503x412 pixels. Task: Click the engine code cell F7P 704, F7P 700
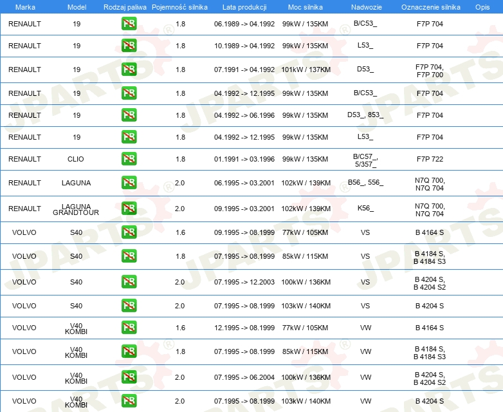click(x=430, y=71)
